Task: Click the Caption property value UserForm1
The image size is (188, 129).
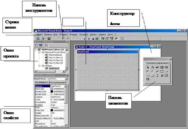Action: [57, 97]
